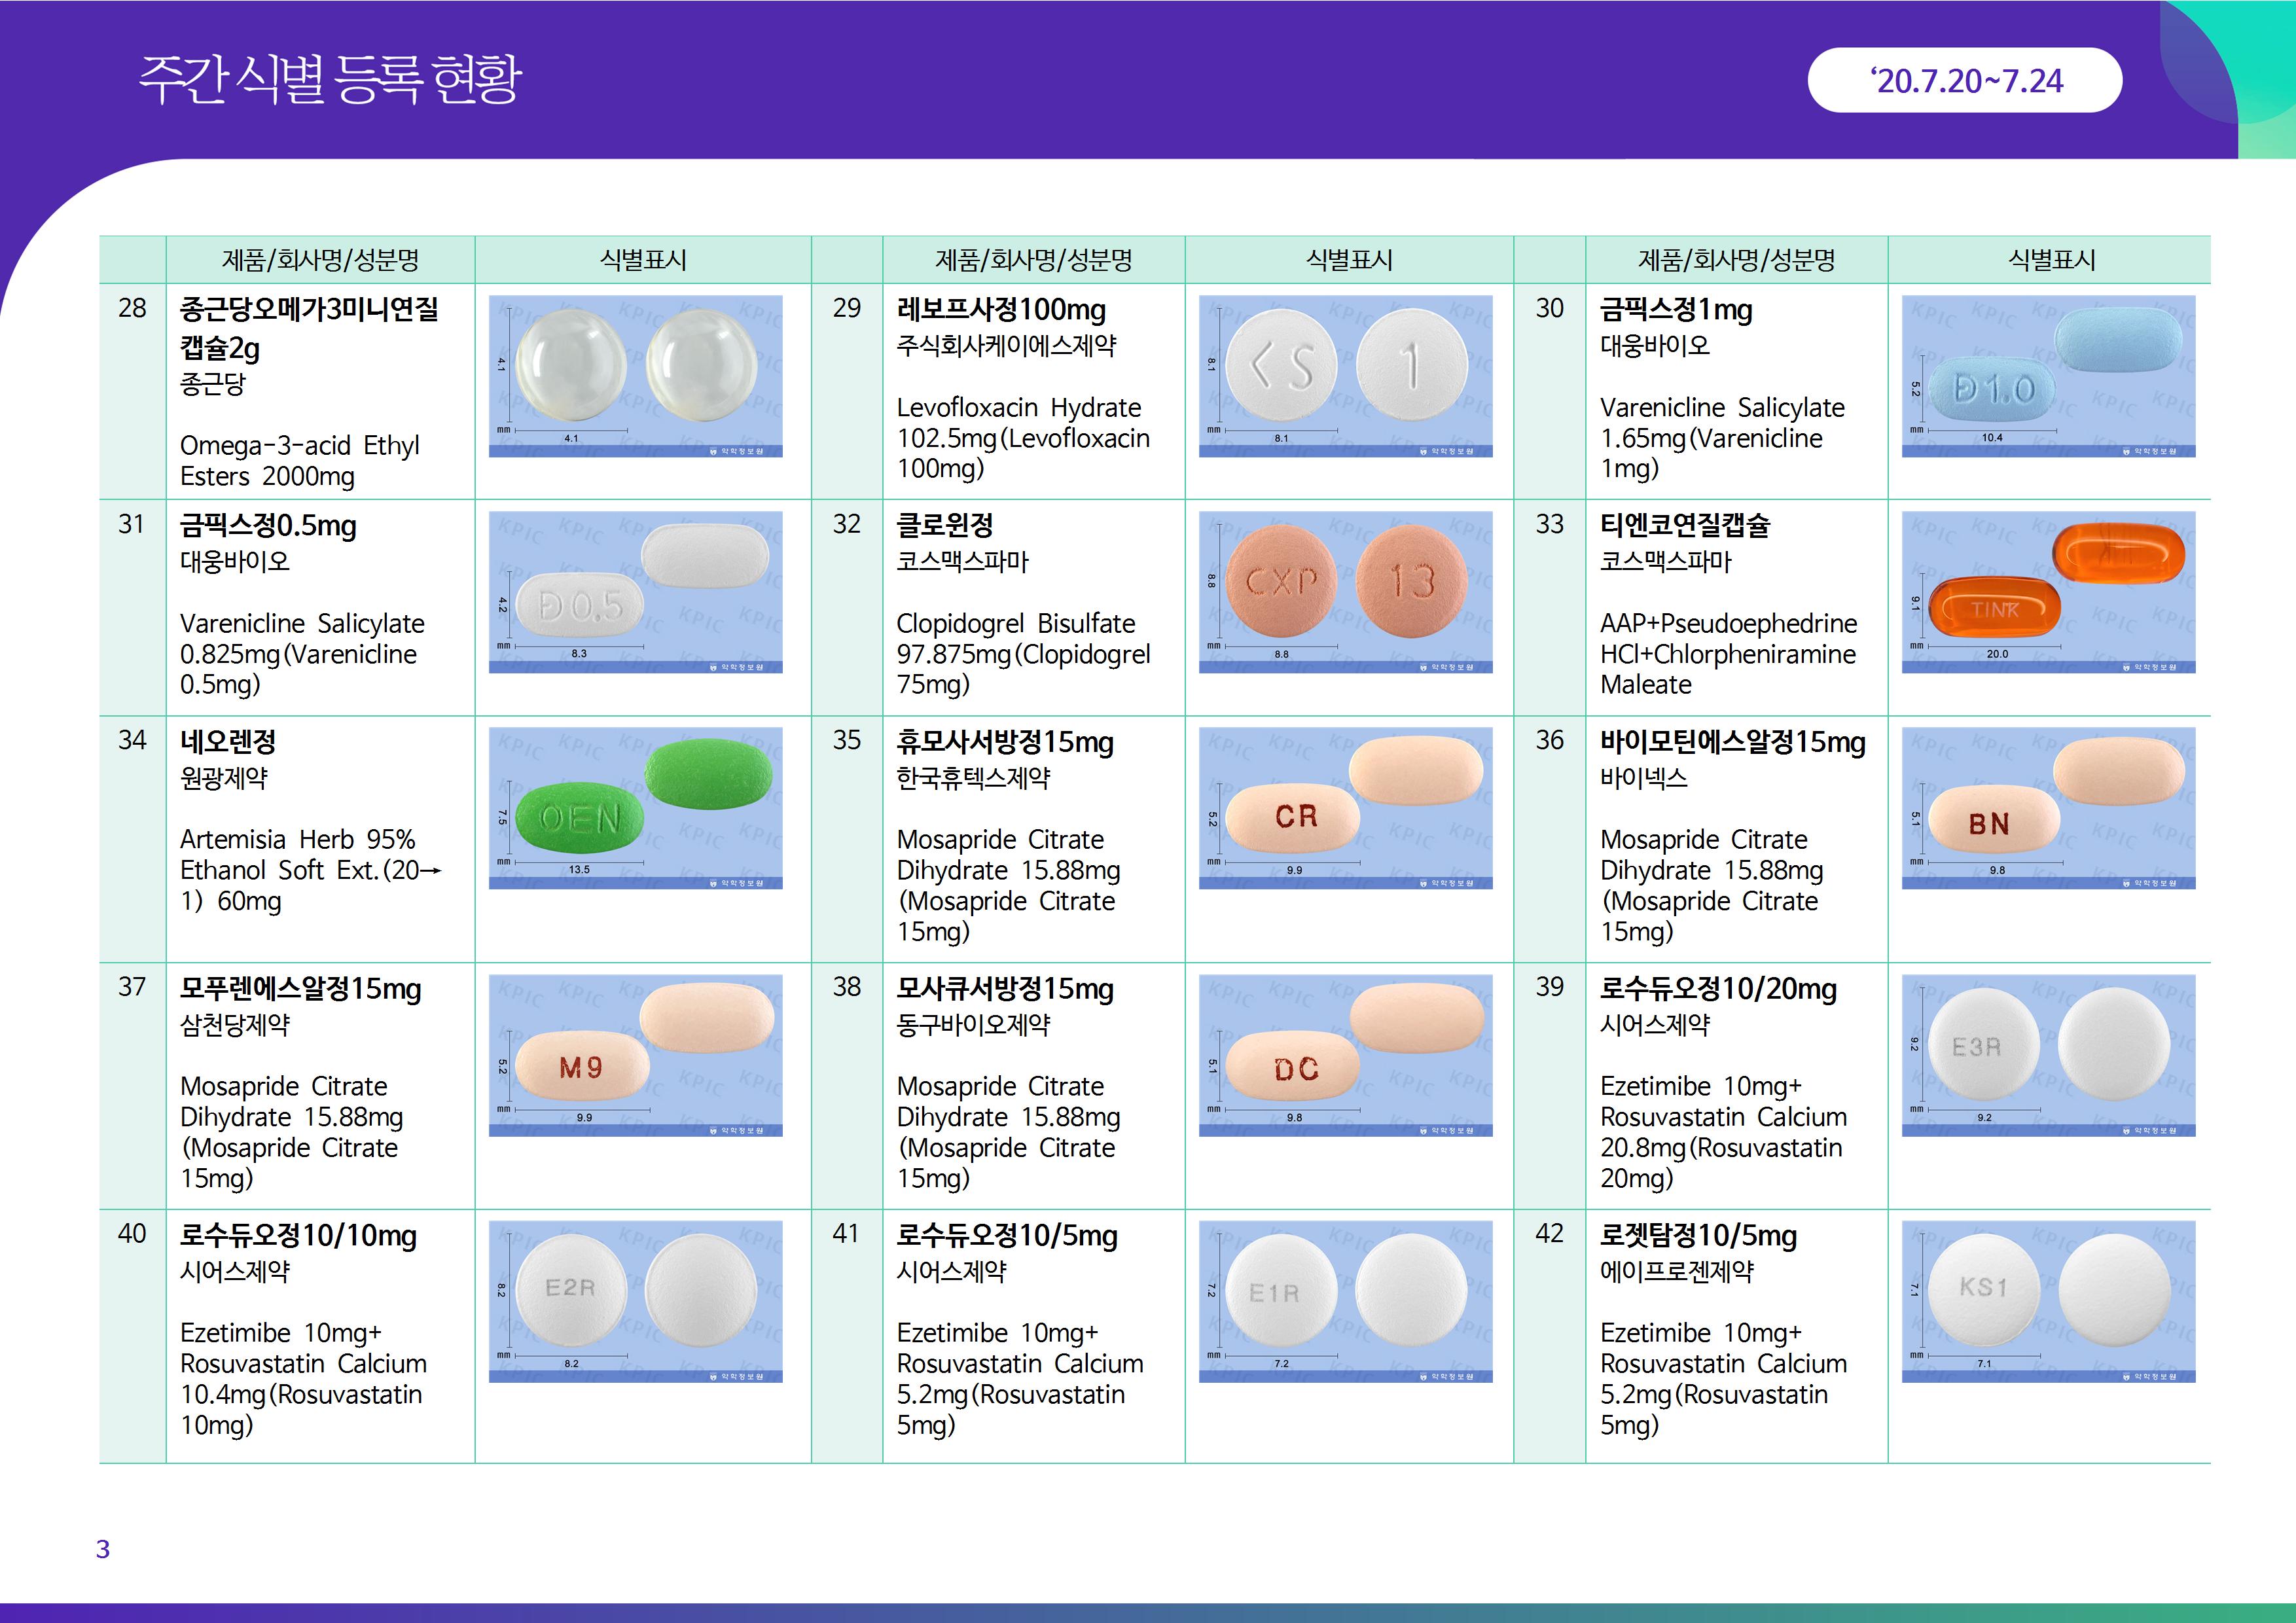The image size is (2296, 1623).
Task: Click the E2R round tablet image
Action: point(635,1301)
